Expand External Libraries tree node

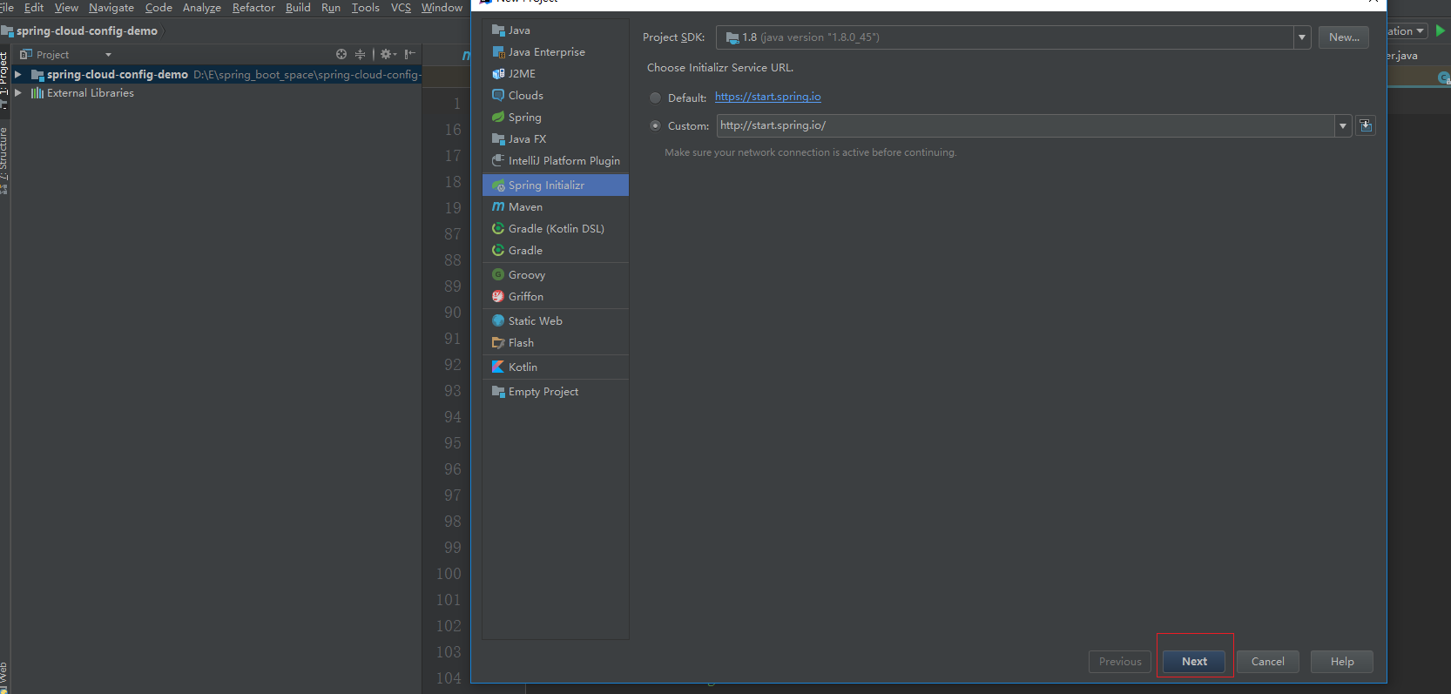17,92
